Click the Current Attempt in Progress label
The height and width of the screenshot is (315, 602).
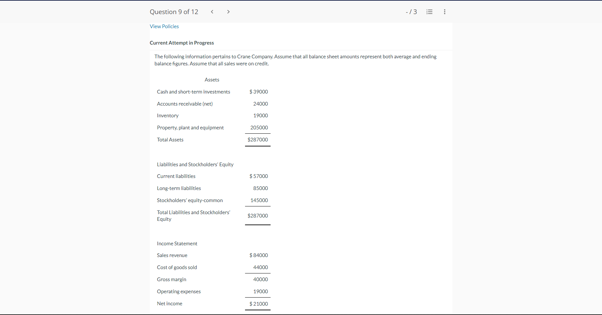[x=182, y=43]
